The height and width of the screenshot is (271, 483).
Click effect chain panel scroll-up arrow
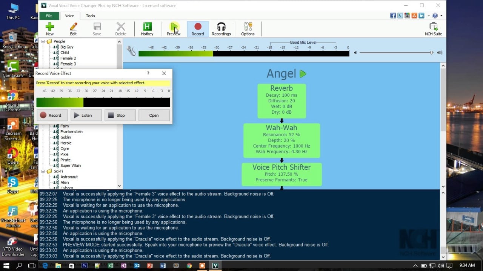443,65
